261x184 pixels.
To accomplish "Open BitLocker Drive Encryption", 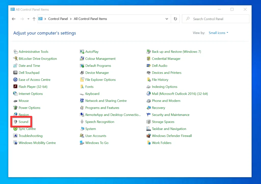I will pyautogui.click(x=38, y=58).
